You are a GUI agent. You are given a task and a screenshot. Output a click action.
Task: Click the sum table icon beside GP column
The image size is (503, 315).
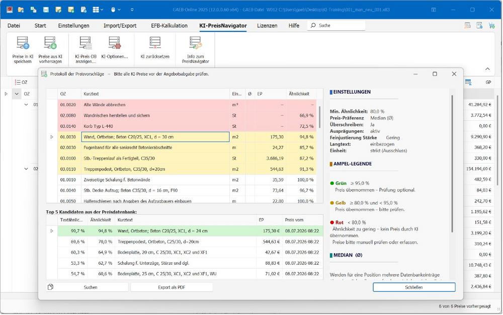(468, 83)
